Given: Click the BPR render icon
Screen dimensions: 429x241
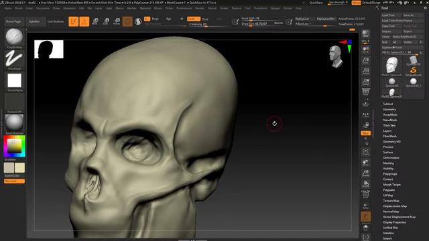Looking at the screenshot, I should [366, 34].
